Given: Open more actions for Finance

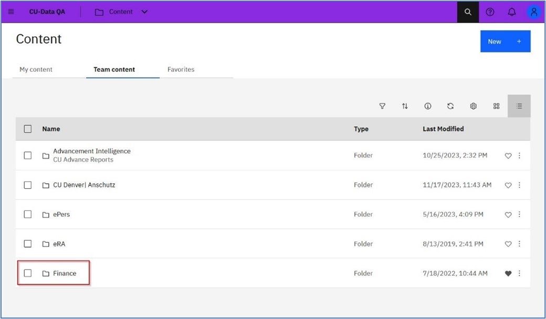Looking at the screenshot, I should tap(519, 273).
